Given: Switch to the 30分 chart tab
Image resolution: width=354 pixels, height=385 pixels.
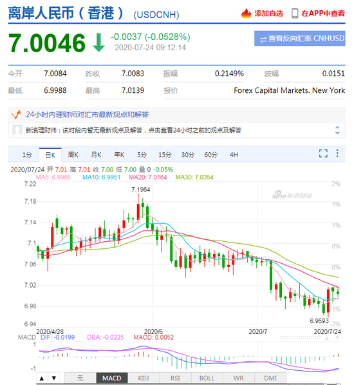Looking at the screenshot, I should 188,155.
